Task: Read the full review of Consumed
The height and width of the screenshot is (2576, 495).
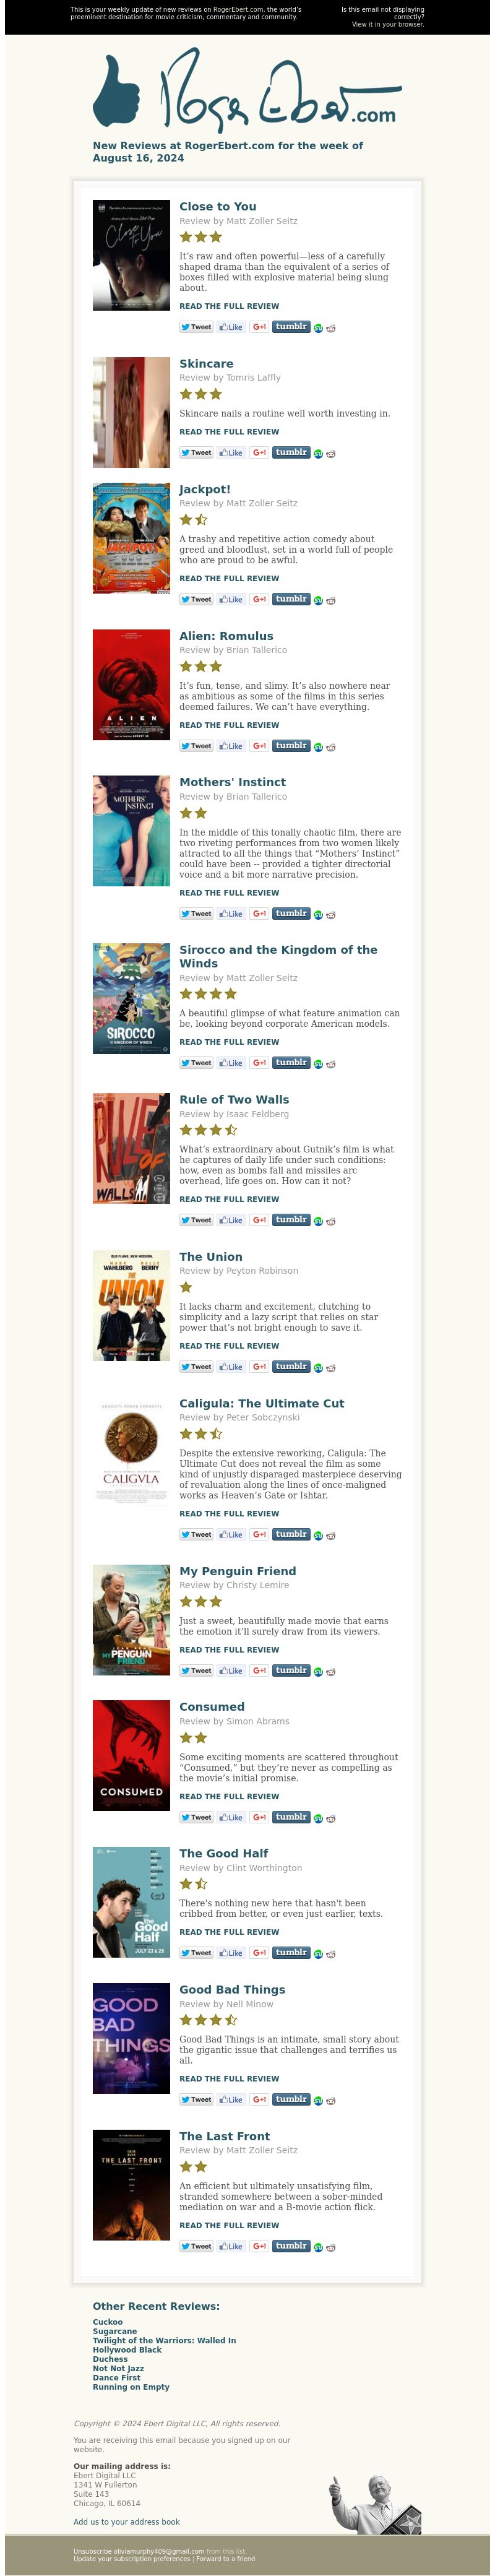Action: [229, 1796]
